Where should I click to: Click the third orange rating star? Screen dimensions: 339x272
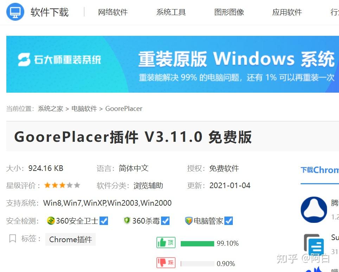62,185
